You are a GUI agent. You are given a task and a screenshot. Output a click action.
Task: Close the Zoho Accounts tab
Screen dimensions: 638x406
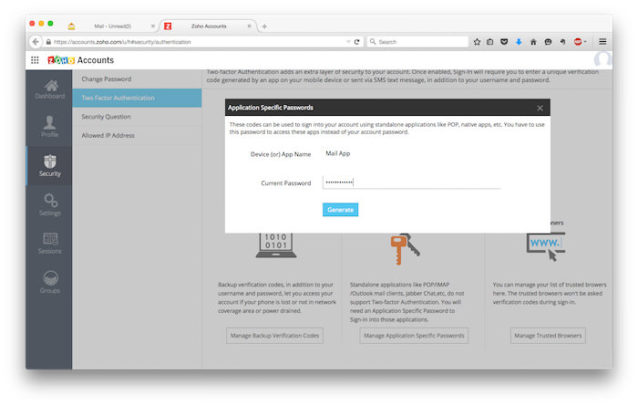pos(250,26)
